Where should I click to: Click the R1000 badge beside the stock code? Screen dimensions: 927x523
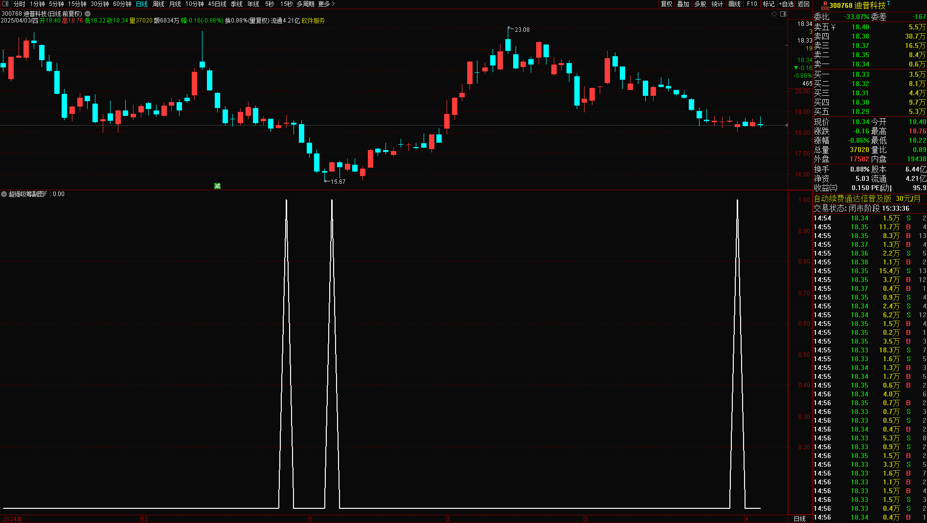pyautogui.click(x=825, y=6)
